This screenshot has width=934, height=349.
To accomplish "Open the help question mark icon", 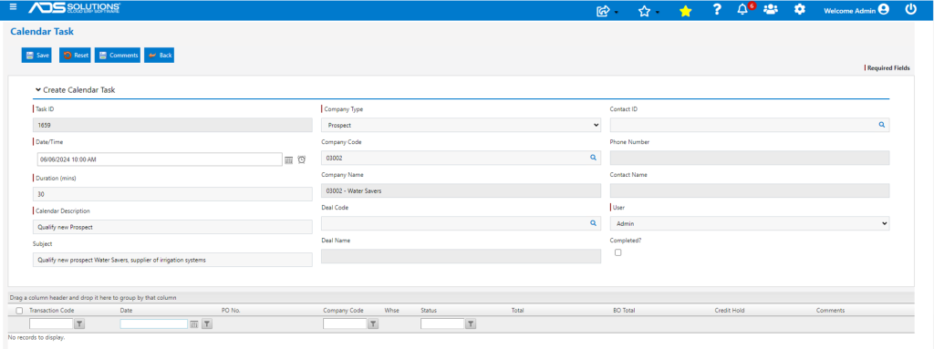I will (x=717, y=9).
